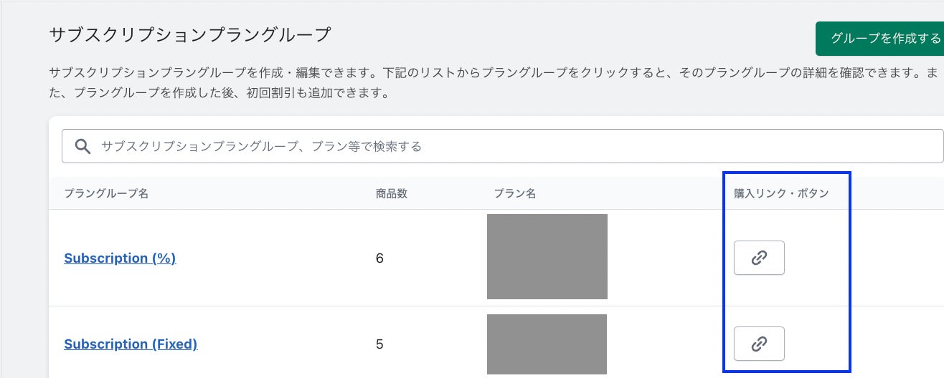Click the プラングループ名 column header

(106, 194)
